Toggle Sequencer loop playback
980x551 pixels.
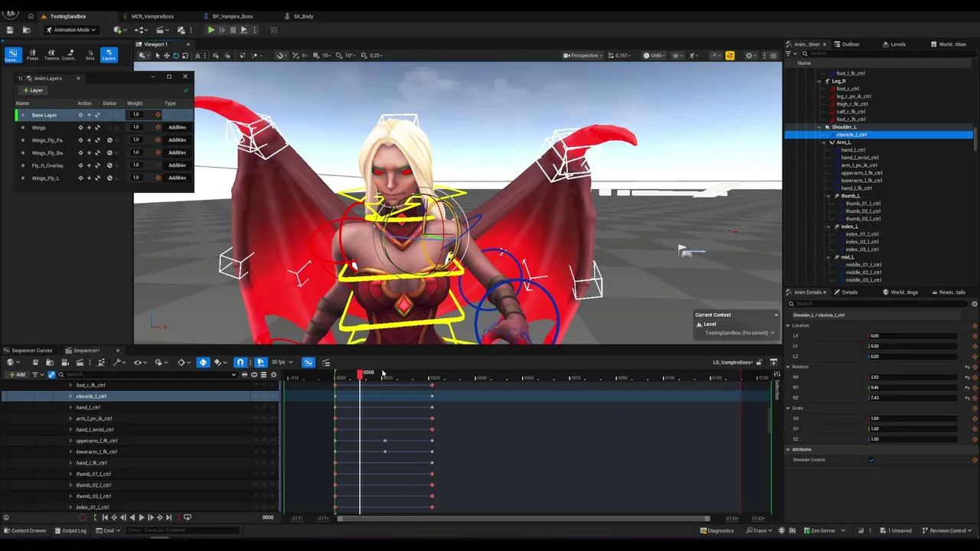[188, 517]
